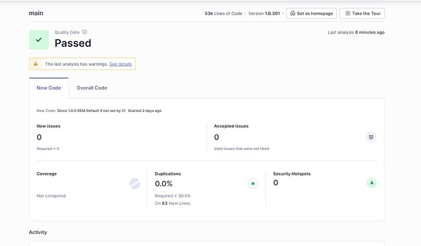
Task: Click the 0.0% Duplications value
Action: point(164,183)
